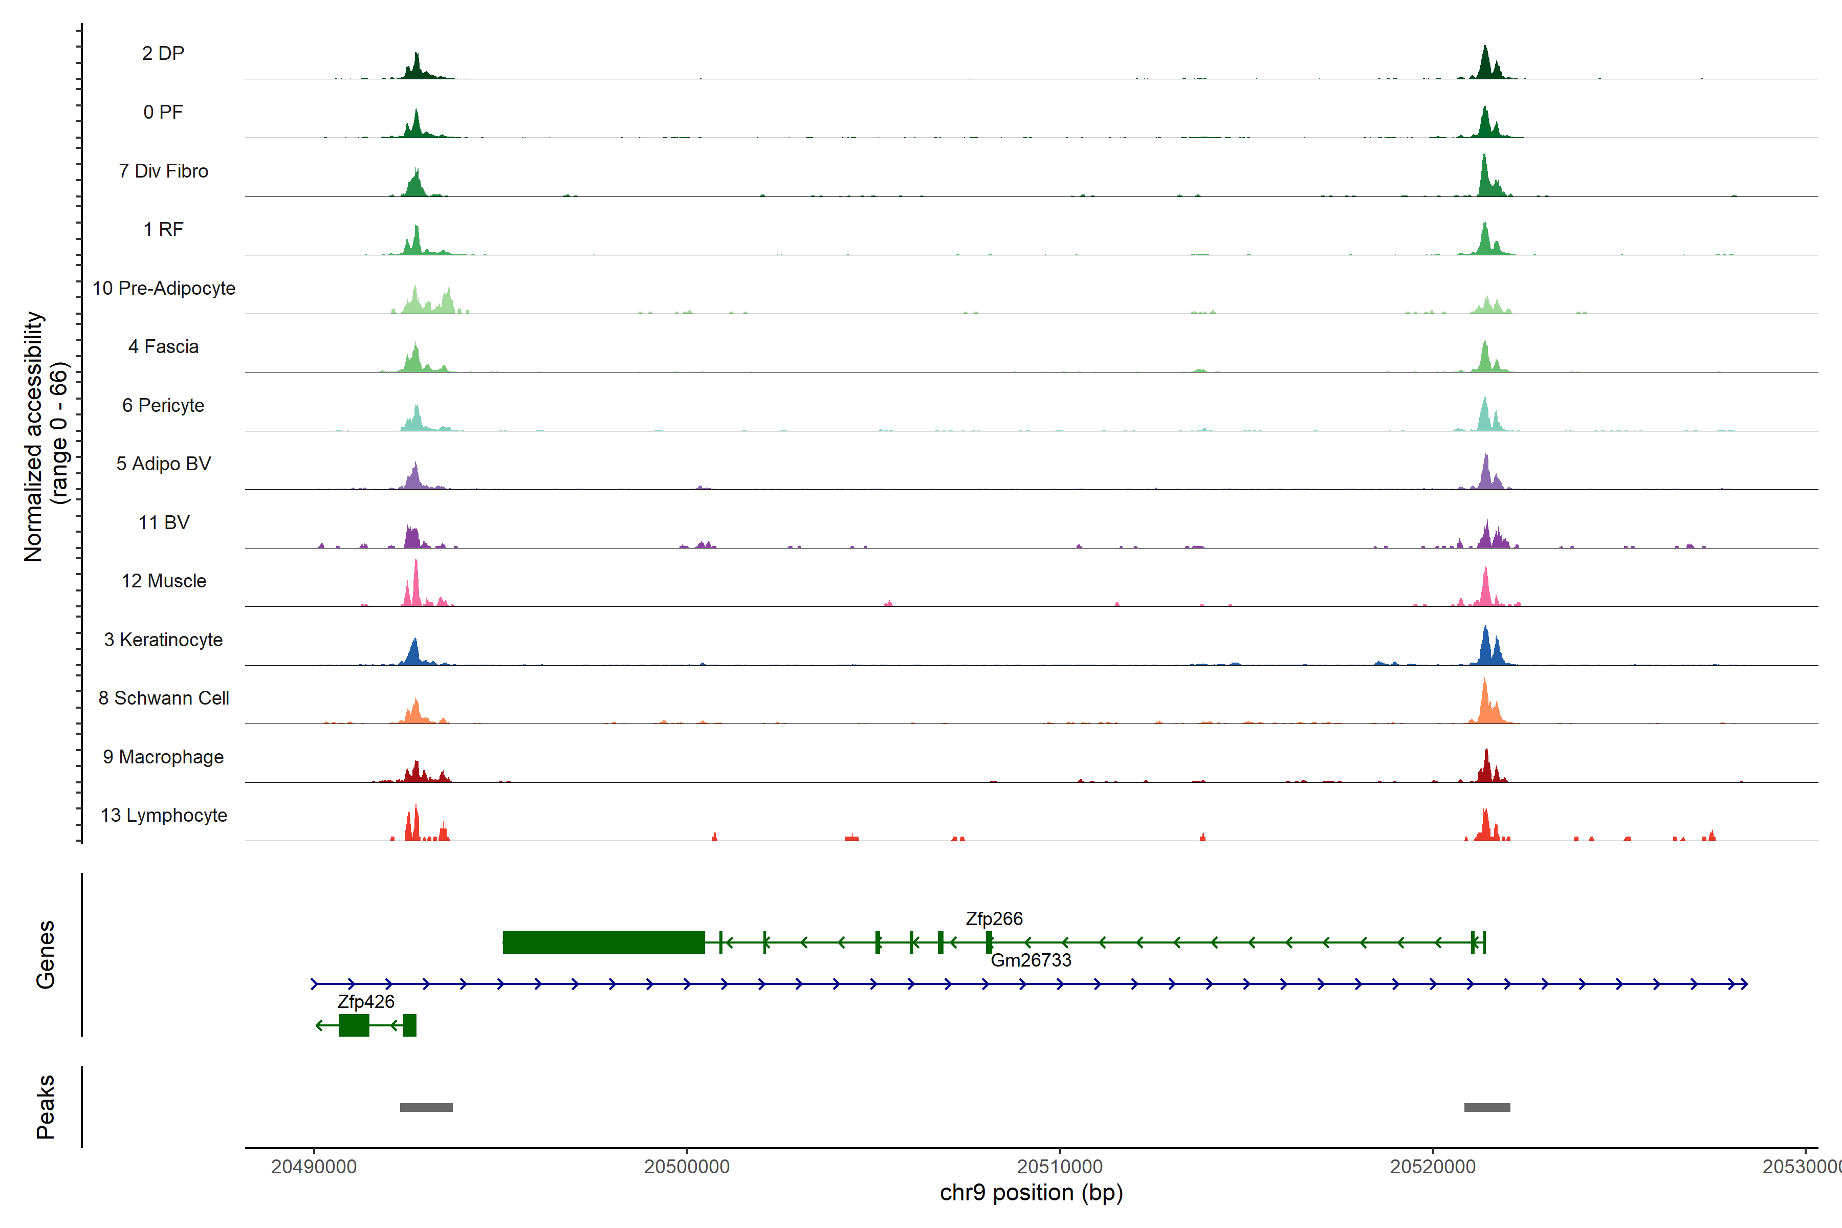Click the right gray peak bar
1842x1228 pixels.
point(1486,1107)
